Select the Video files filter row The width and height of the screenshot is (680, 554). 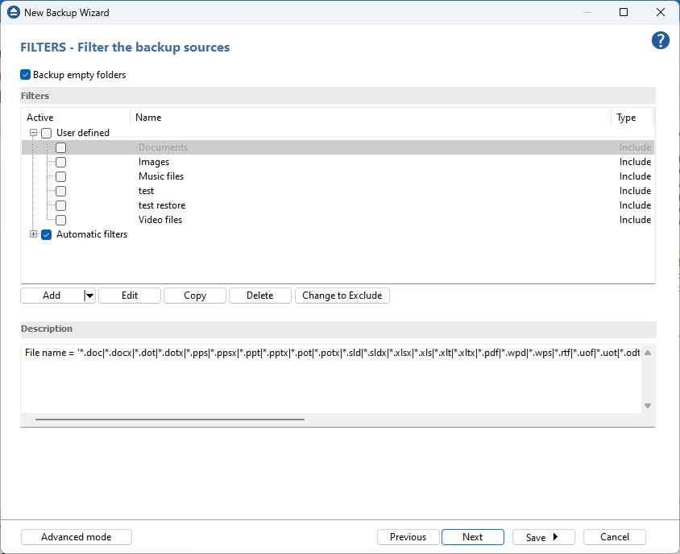160,220
